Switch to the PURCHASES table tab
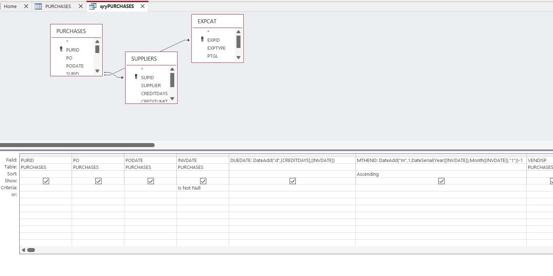 [x=58, y=6]
